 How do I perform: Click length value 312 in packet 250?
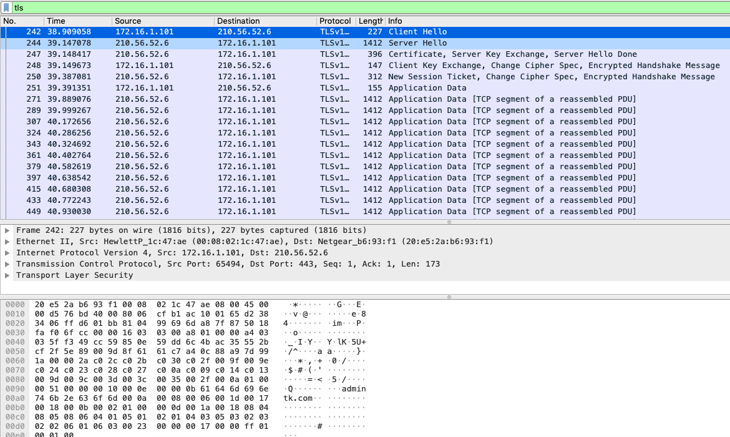click(x=374, y=76)
